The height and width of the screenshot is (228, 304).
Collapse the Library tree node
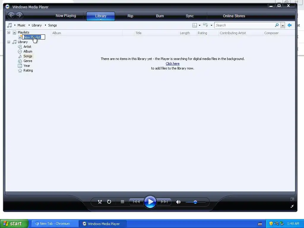(x=9, y=42)
